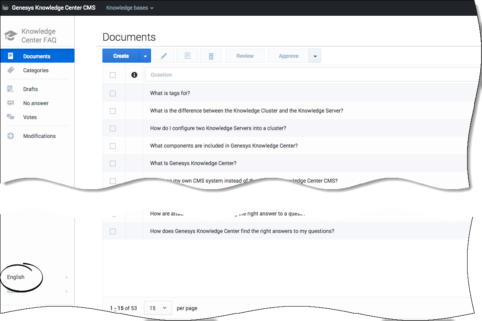Toggle the select-all checkbox in table header
Screen dimensions: 482x321
pyautogui.click(x=113, y=75)
